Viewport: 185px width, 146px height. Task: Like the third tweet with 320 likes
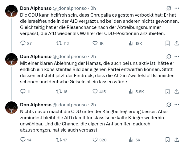tap(95, 140)
